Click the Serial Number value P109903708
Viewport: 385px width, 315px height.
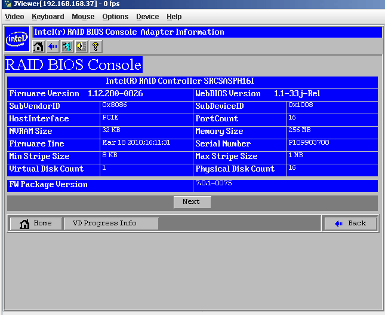point(309,143)
